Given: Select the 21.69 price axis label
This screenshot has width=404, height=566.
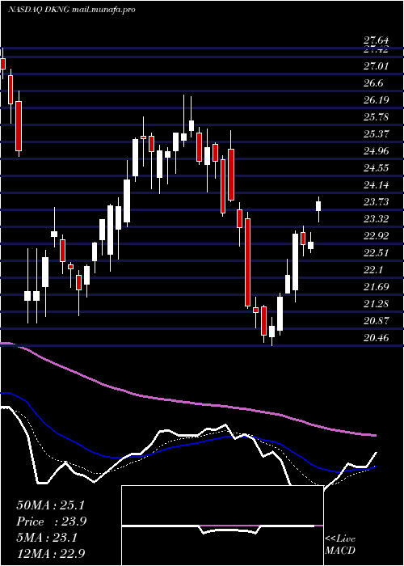Looking at the screenshot, I should click(x=377, y=286).
